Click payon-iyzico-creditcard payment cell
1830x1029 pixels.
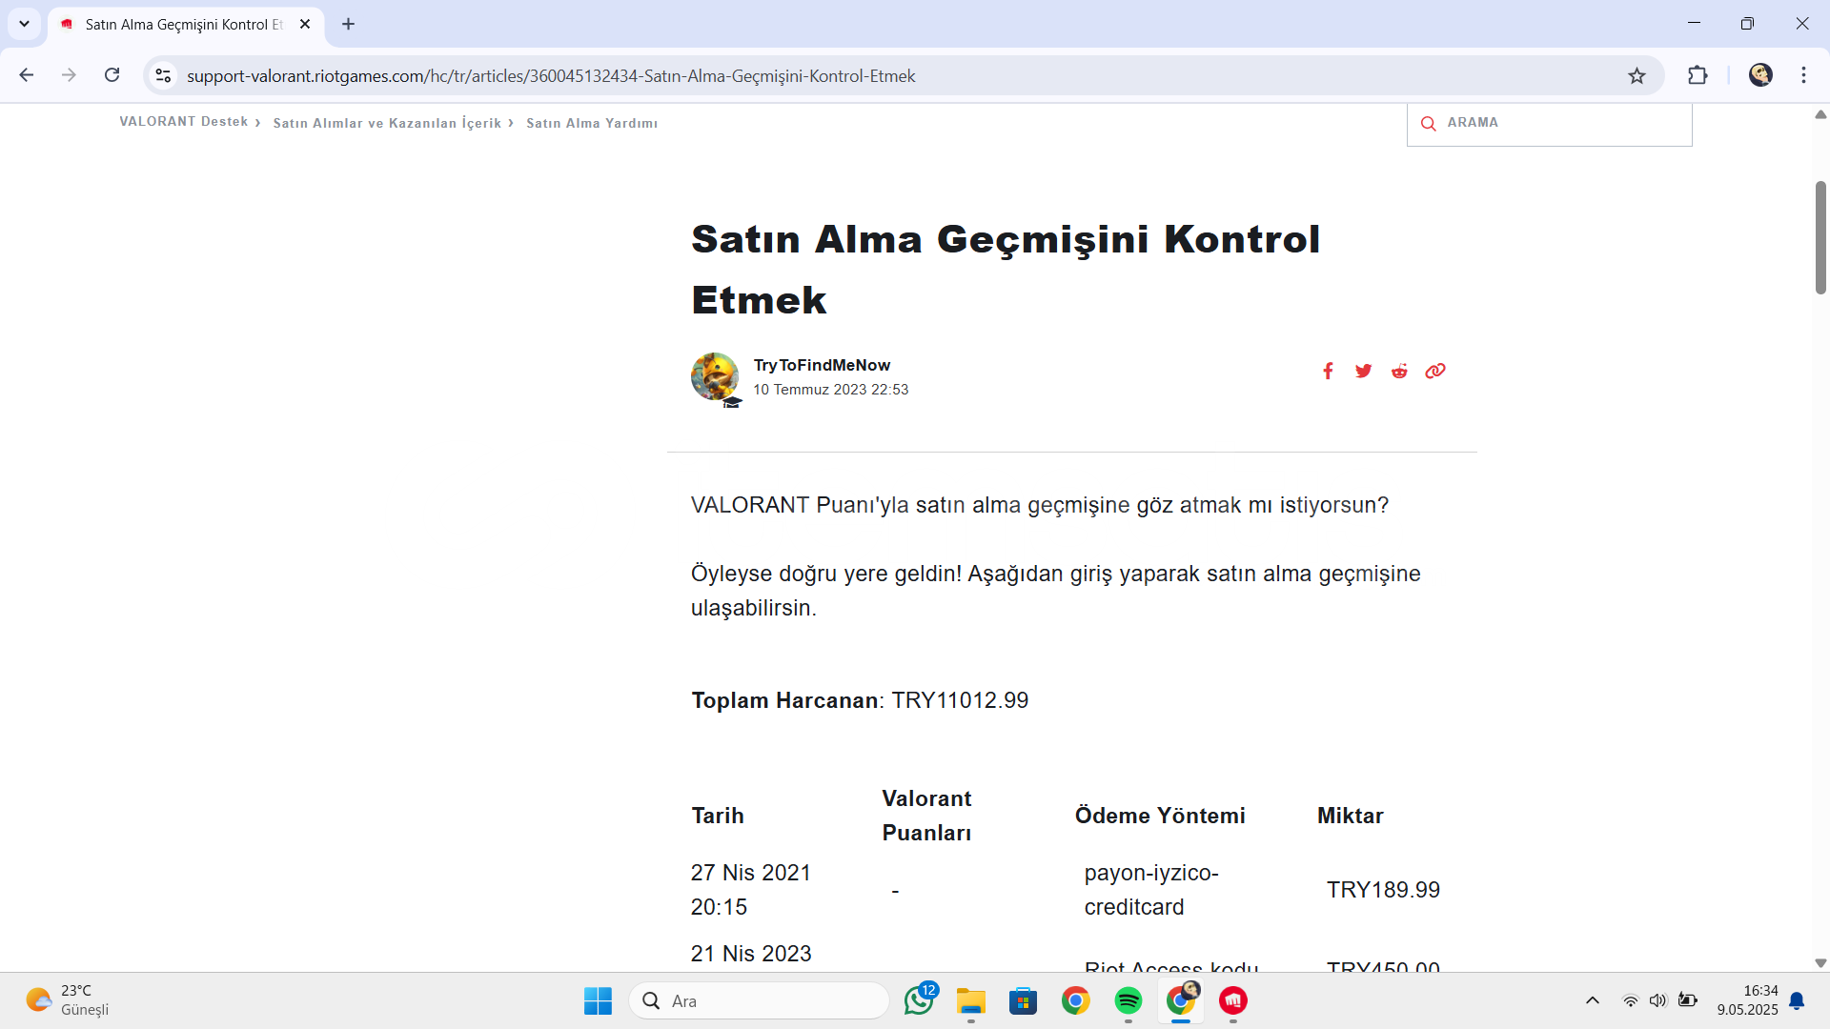[1151, 890]
